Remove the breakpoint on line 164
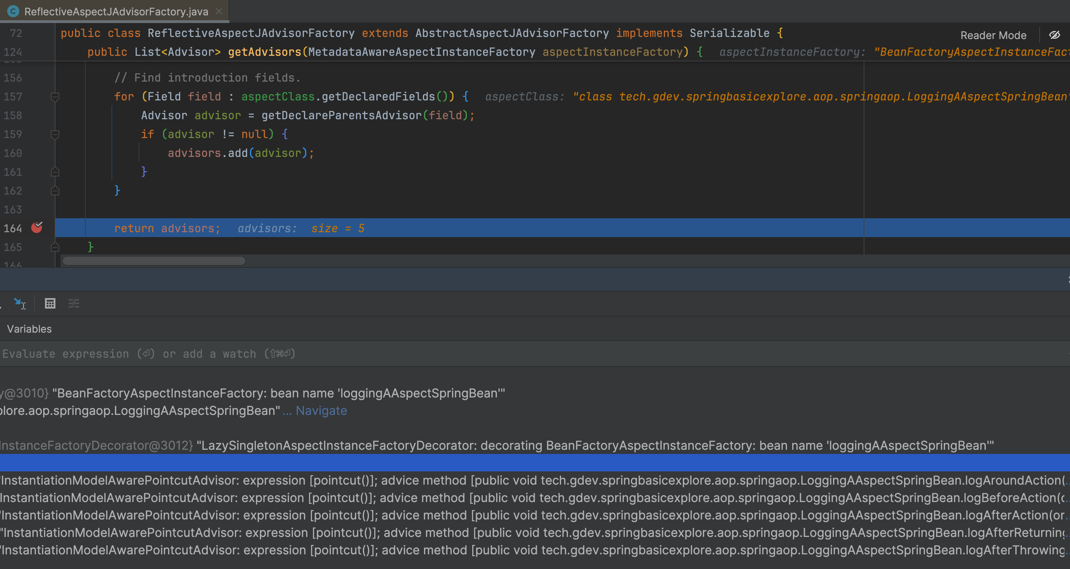This screenshot has width=1070, height=569. click(37, 227)
